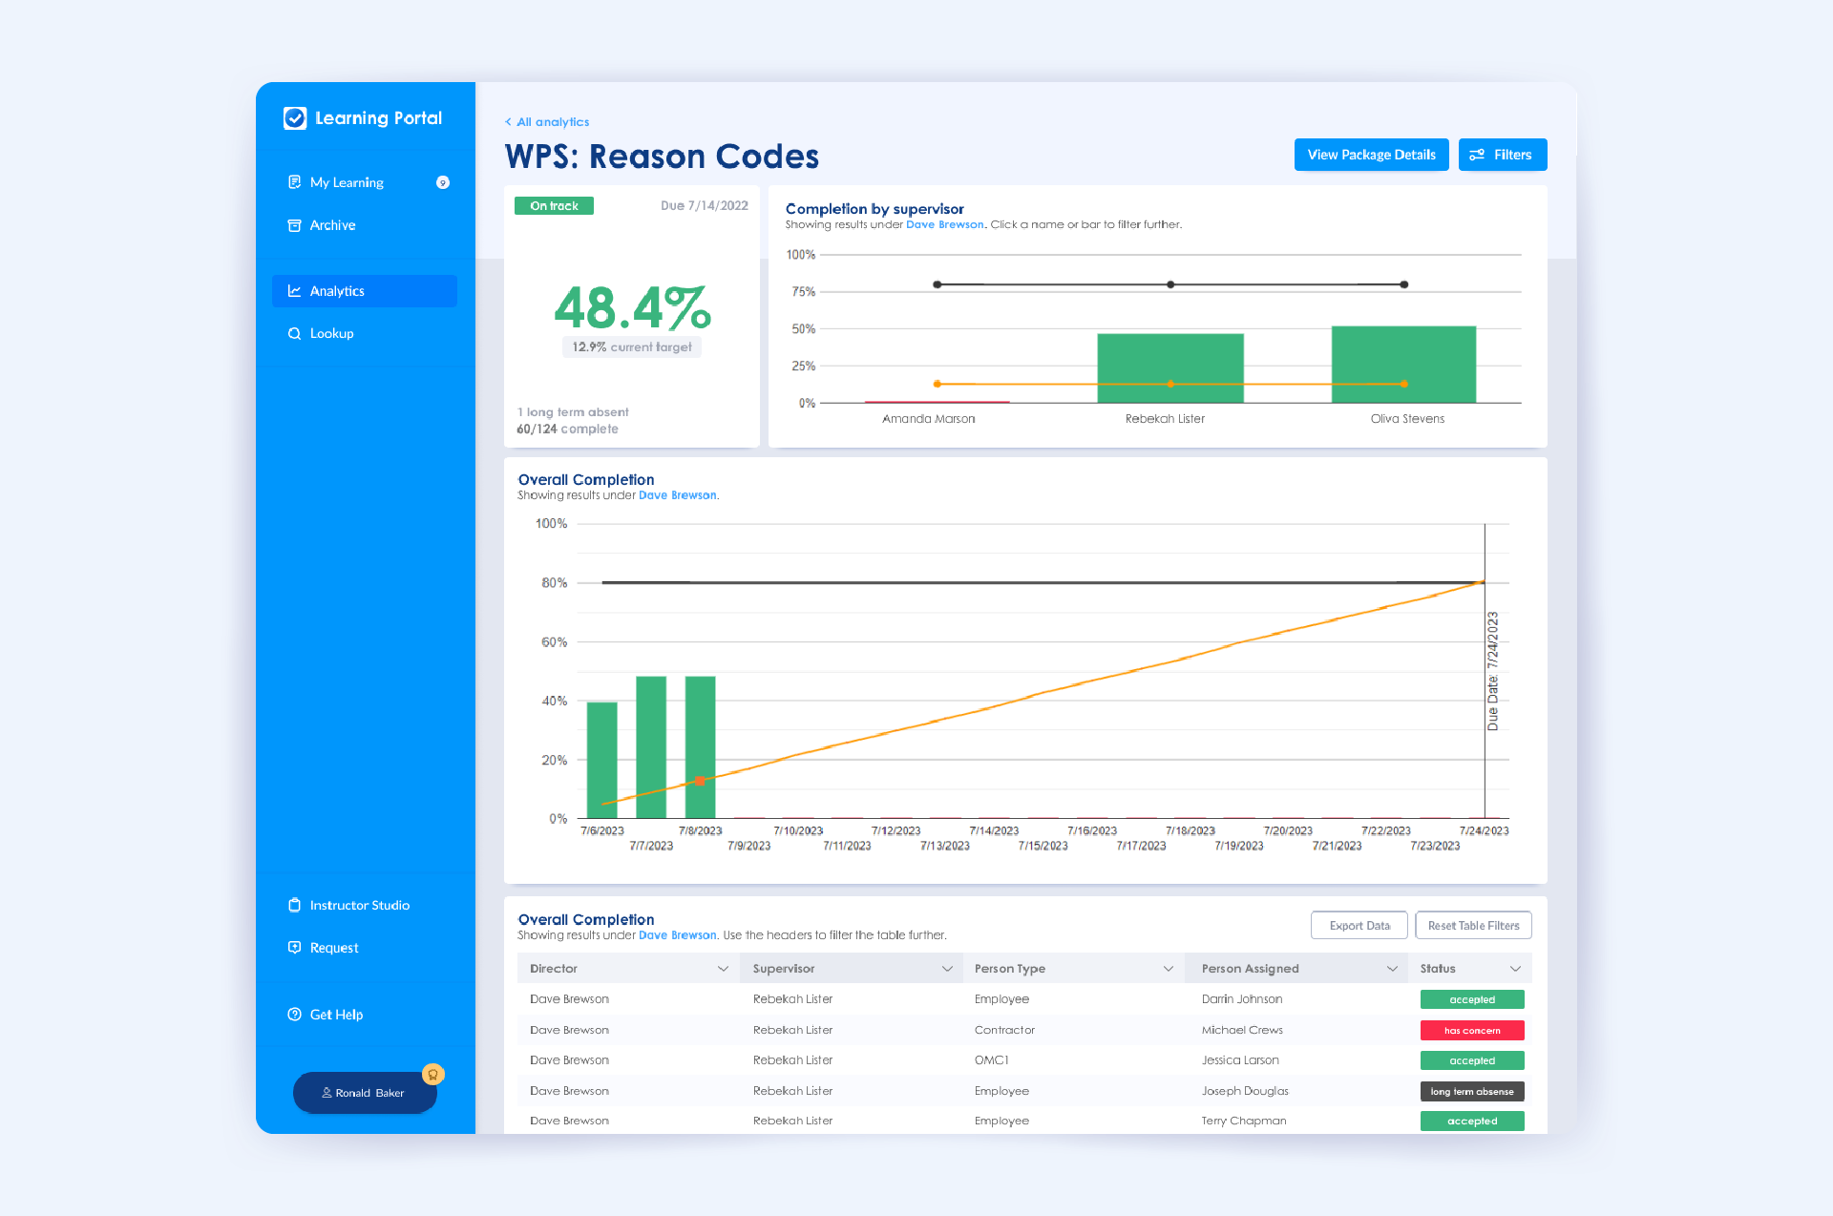Click the My Learning document icon
Image resolution: width=1833 pixels, height=1216 pixels.
(294, 182)
